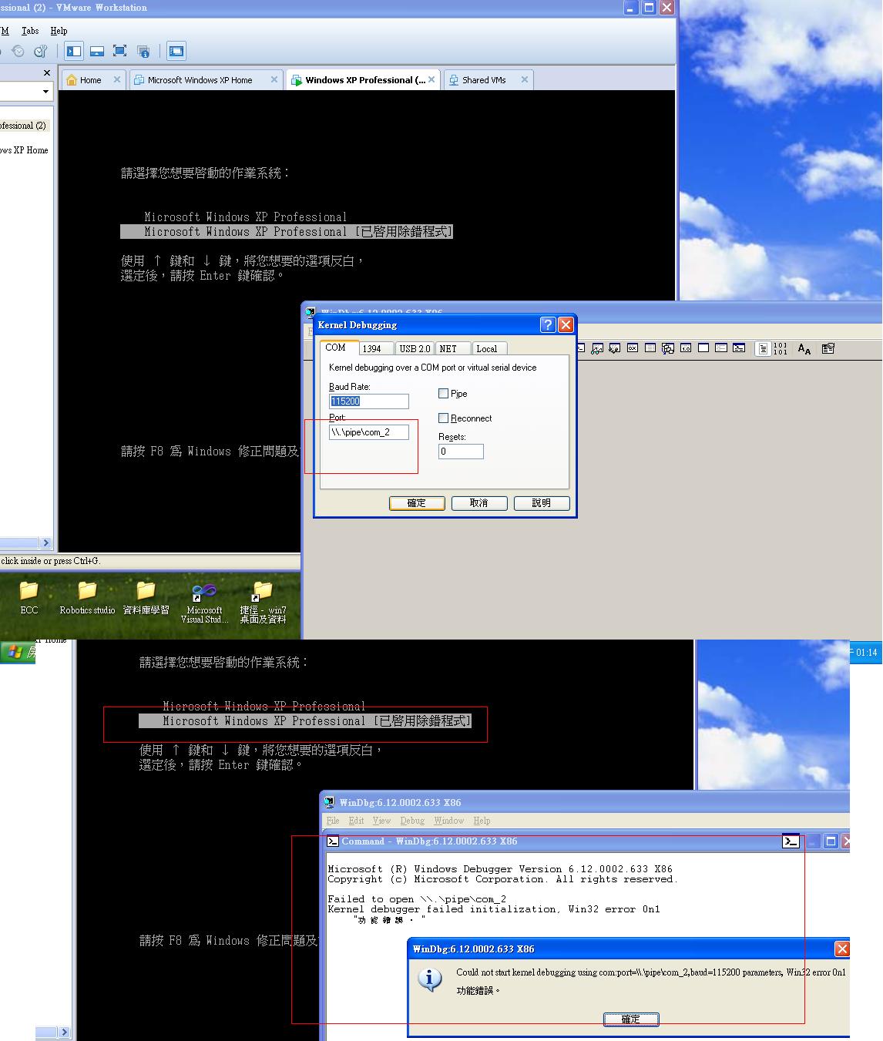The height and width of the screenshot is (1041, 883).
Task: Open the WinDbg Locals window icon
Action: click(614, 348)
